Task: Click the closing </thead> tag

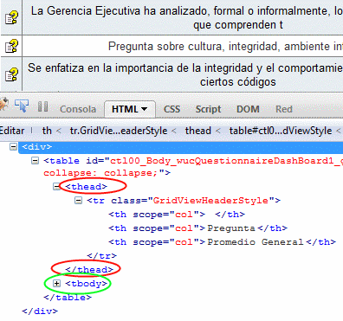Action: 89,270
